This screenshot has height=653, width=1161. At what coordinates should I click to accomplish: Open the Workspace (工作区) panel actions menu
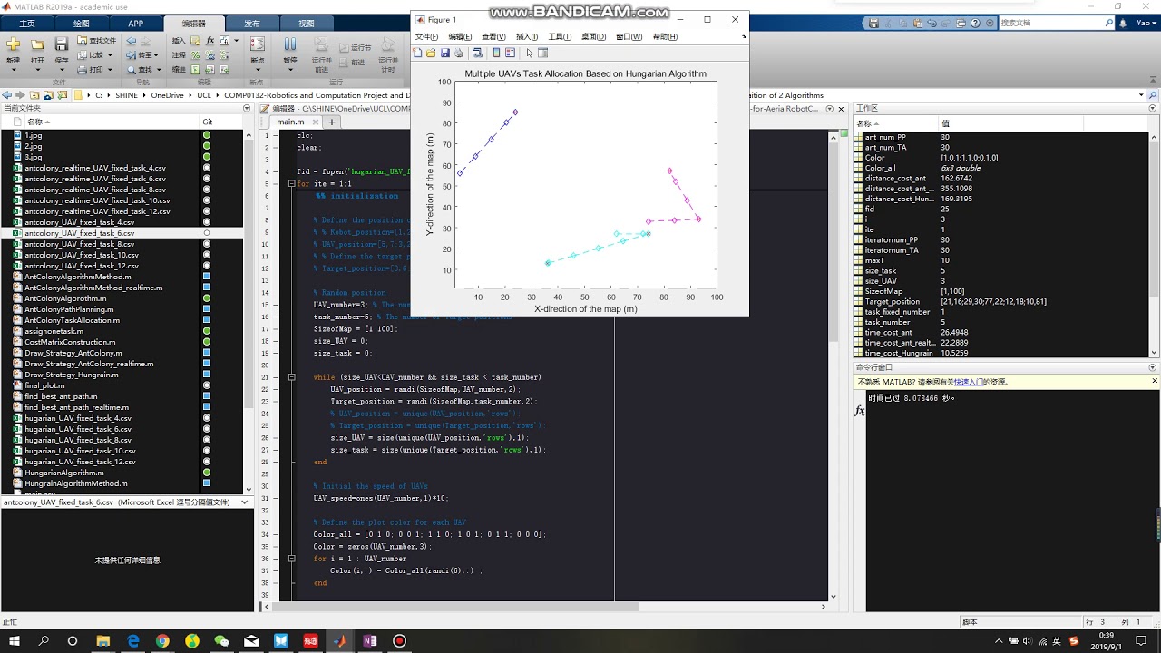[x=1153, y=108]
